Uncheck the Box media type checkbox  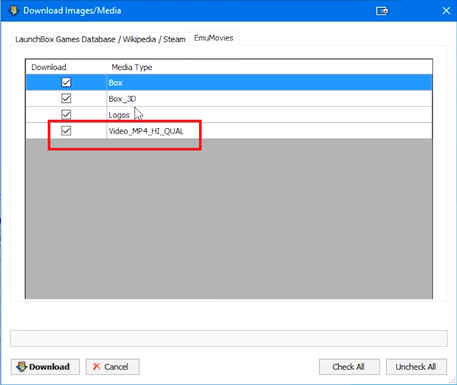click(x=66, y=82)
